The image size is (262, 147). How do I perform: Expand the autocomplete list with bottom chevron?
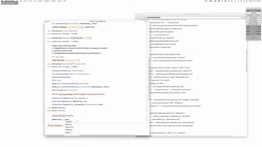(72, 135)
